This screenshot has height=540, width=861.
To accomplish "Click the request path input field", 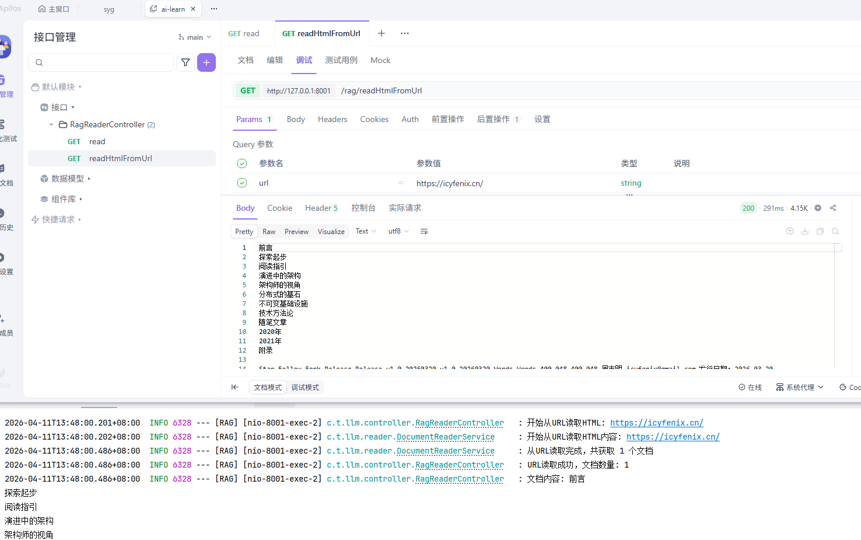I will 525,90.
